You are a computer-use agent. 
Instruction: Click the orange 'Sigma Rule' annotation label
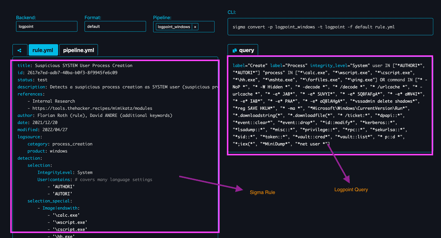[262, 192]
